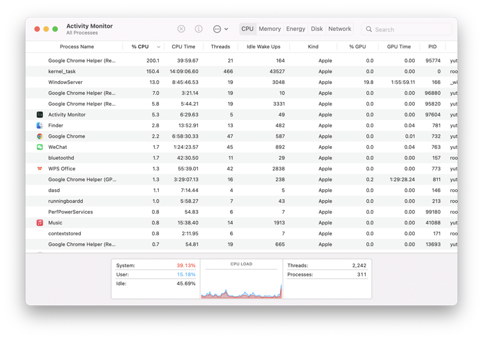
Task: Open the Disk tab
Action: pos(317,29)
